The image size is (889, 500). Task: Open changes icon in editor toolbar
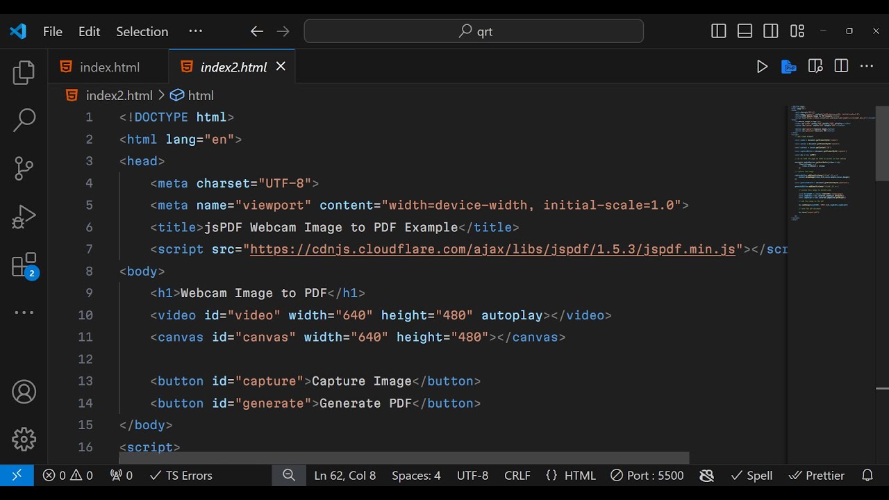point(815,67)
